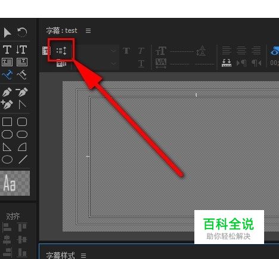Image resolution: width=279 pixels, height=259 pixels.
Task: Toggle Bold text formatting
Action: pos(126,51)
